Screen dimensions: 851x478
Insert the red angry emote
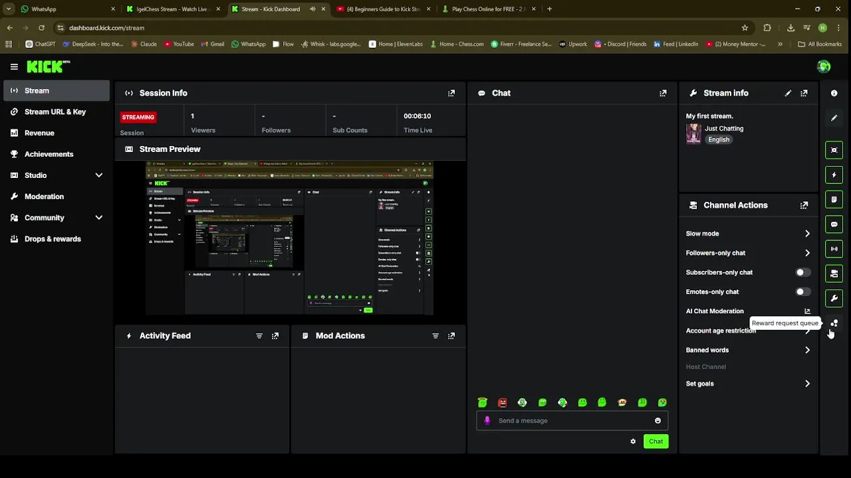[503, 402]
